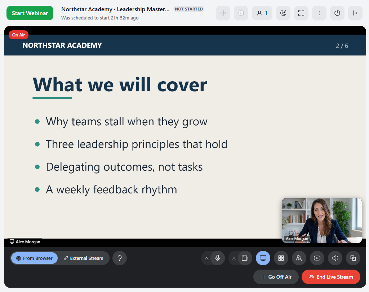Viewport: 369px width, 292px height.
Task: Click the overlapping squares icon
Action: tap(353, 258)
